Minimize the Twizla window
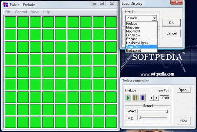 [x=95, y=4]
